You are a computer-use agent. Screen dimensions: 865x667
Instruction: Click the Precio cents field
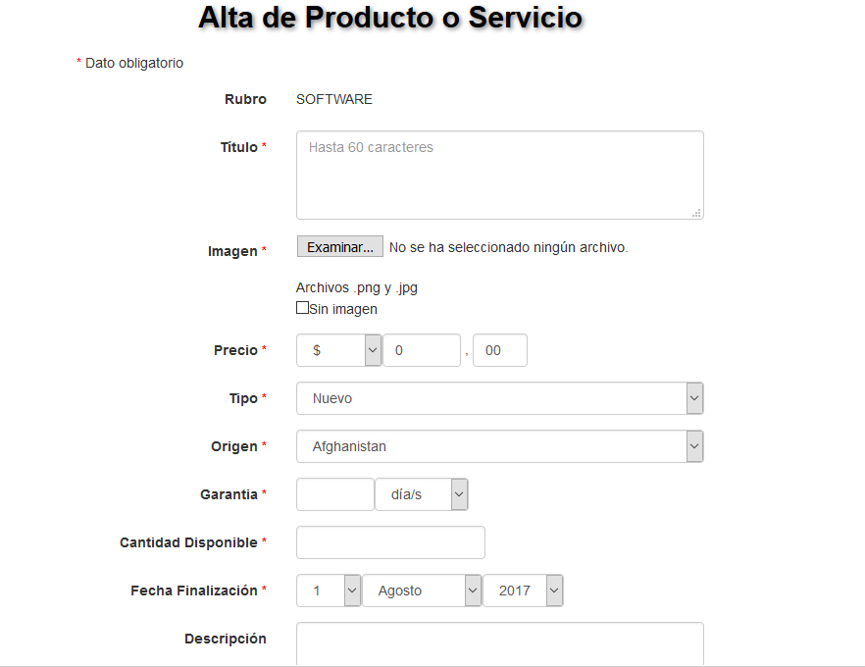pos(500,350)
